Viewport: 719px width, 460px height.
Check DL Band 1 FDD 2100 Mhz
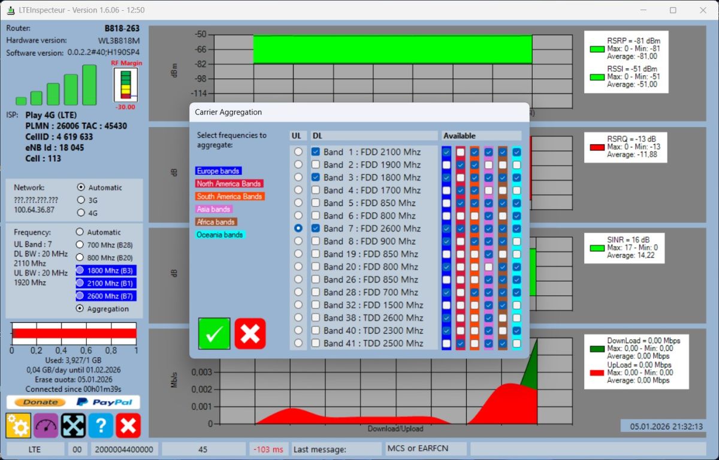click(x=316, y=152)
